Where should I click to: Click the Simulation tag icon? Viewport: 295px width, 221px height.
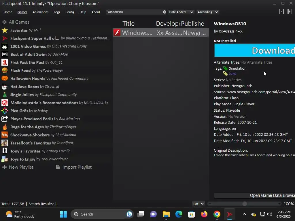point(225,68)
